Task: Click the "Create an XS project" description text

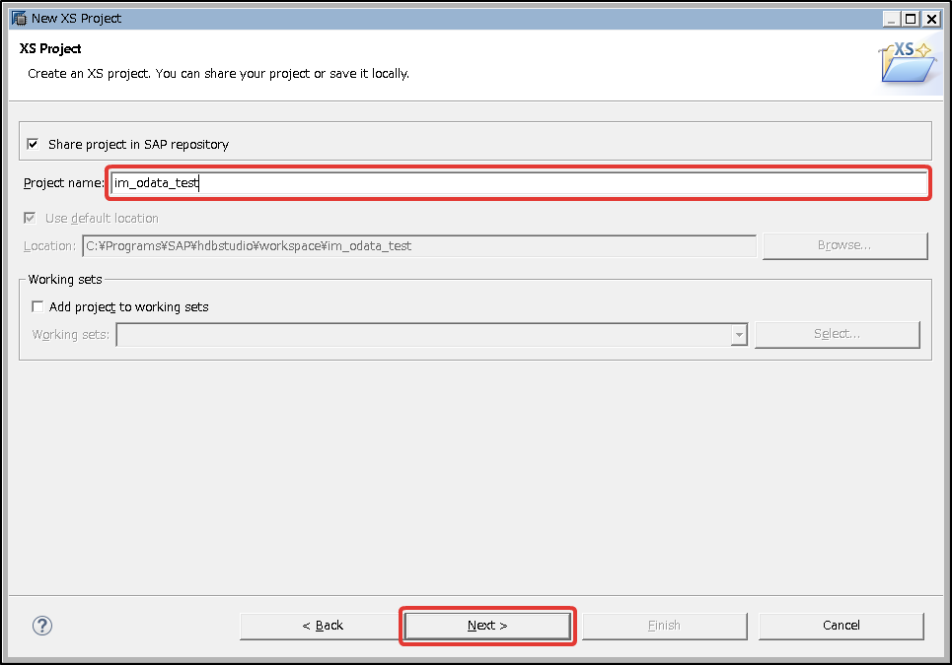Action: click(219, 74)
